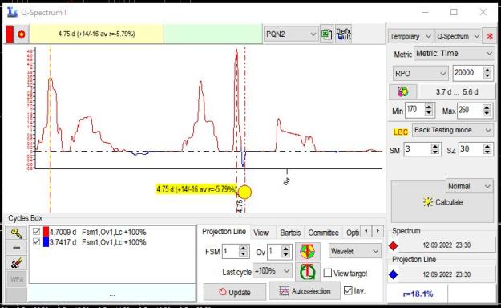Screen dimensions: 501x308
Task: Open the RPO dropdown
Action: click(x=420, y=74)
